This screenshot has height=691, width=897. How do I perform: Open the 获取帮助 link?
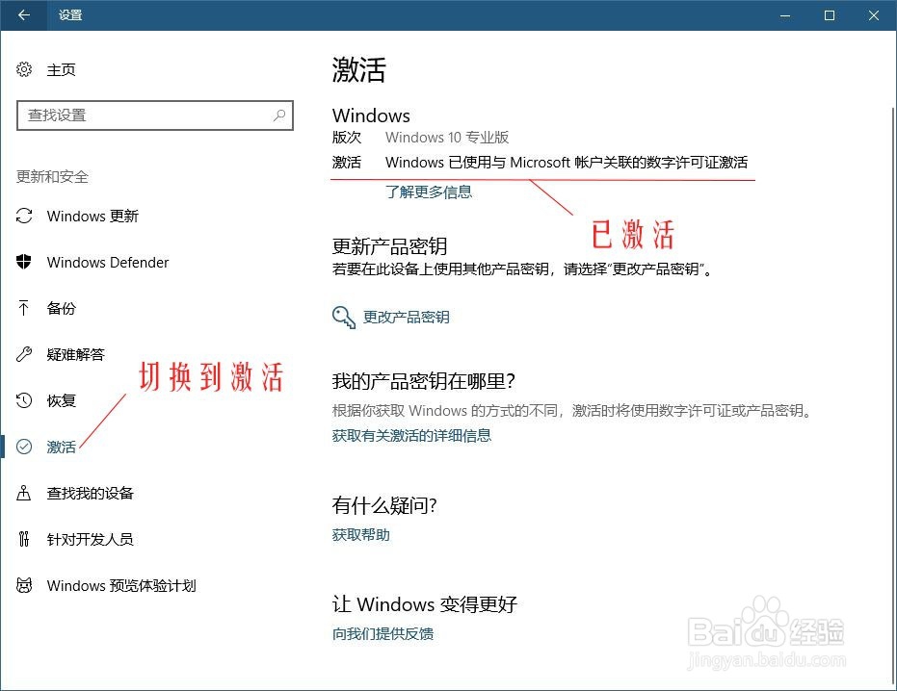click(359, 534)
